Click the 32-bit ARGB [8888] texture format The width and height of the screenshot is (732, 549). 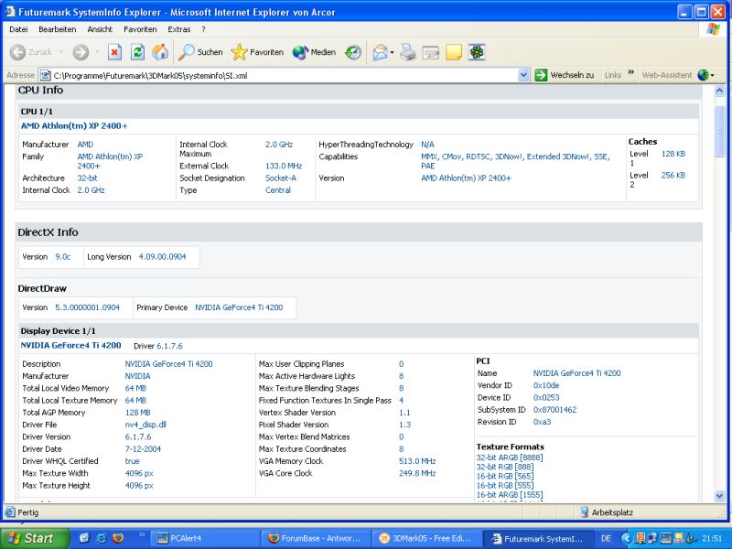pyautogui.click(x=510, y=457)
